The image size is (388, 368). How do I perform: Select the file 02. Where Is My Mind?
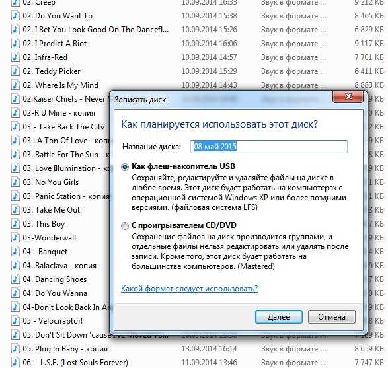(x=197, y=85)
